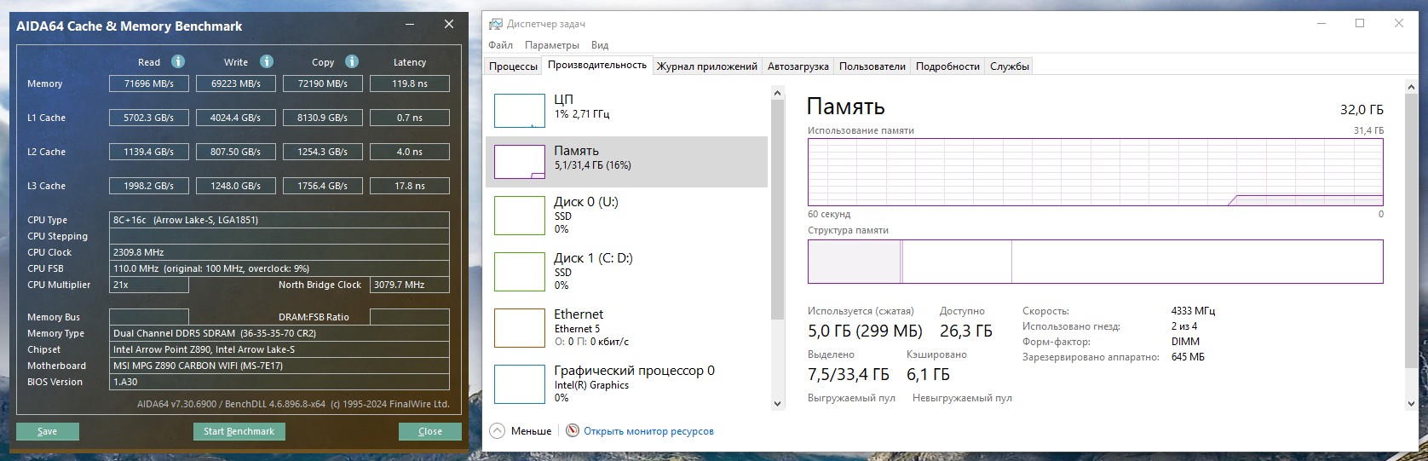The image size is (1428, 461).
Task: Switch to the Подробности tab
Action: [x=947, y=66]
